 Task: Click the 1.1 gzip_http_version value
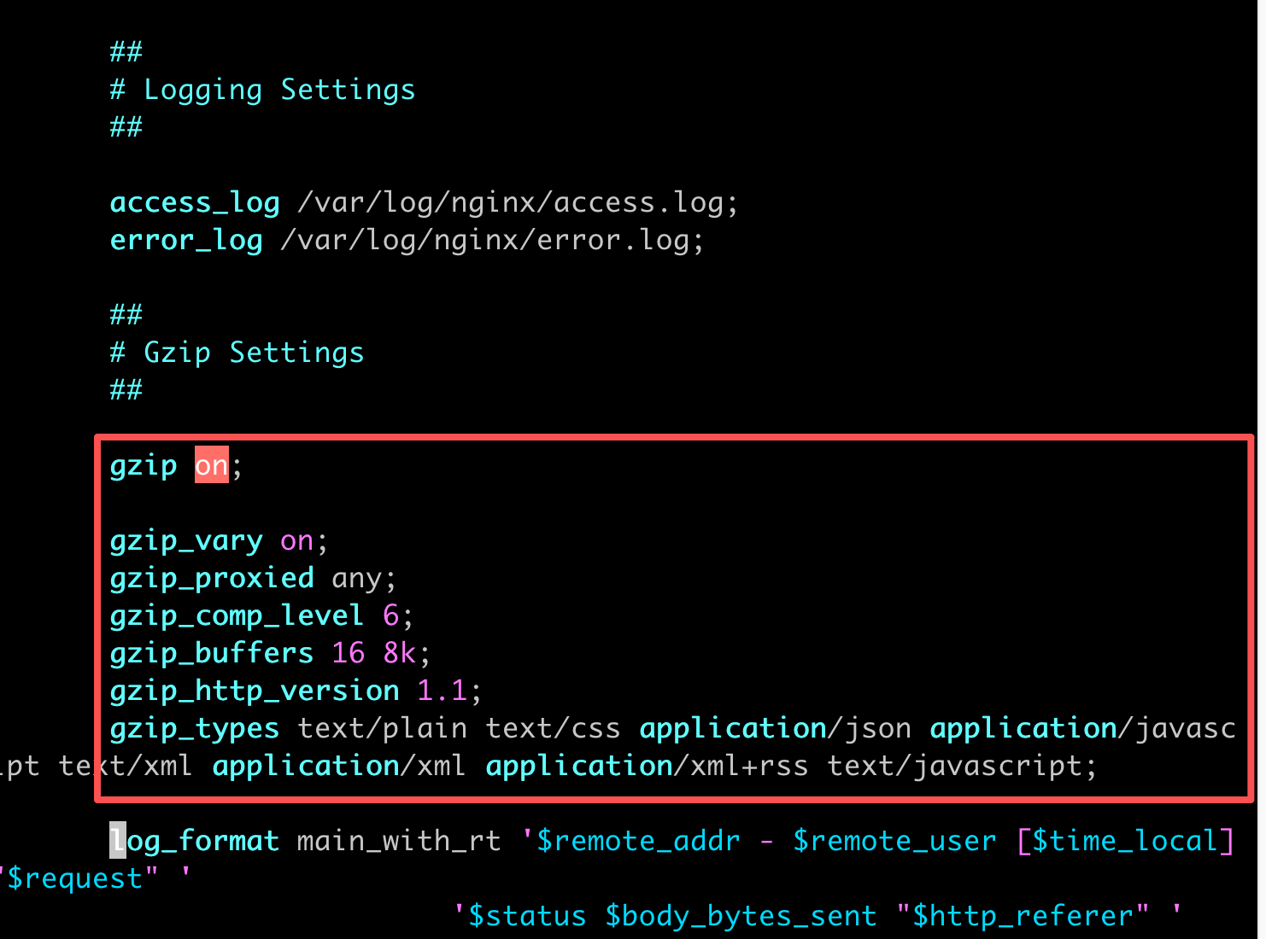click(443, 691)
